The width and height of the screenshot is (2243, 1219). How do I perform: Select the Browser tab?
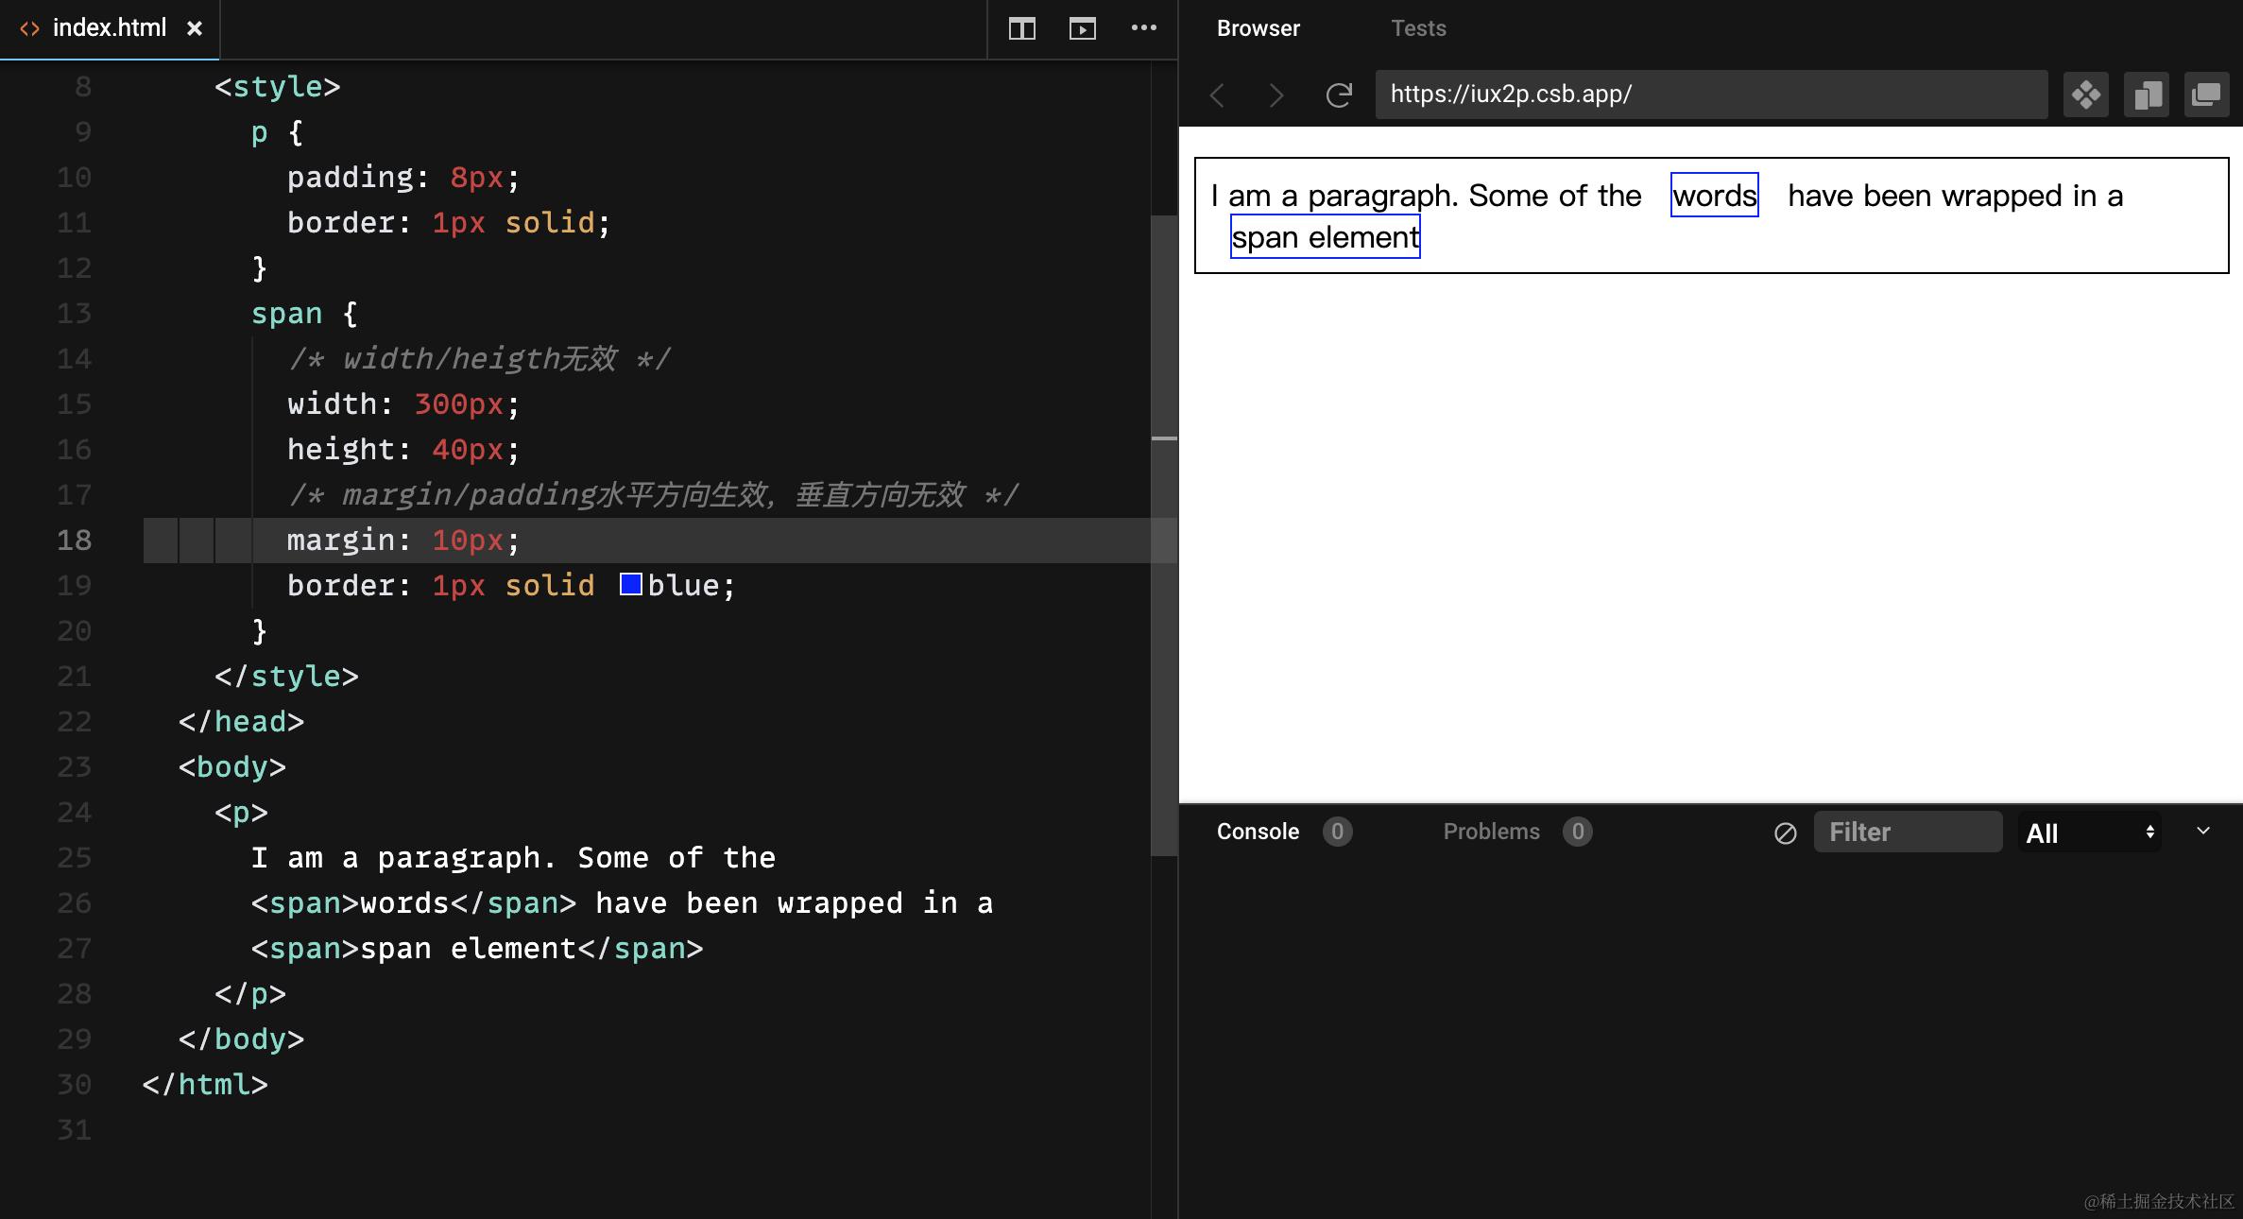[1258, 28]
